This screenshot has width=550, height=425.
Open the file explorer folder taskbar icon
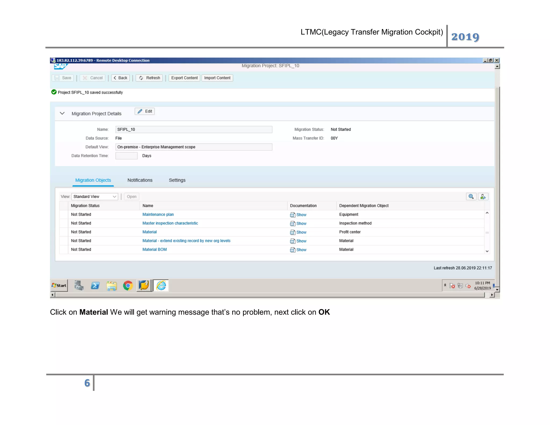(111, 286)
